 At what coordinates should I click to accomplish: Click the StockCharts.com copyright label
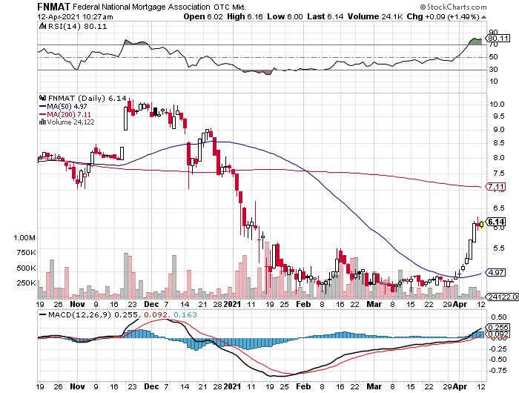453,7
